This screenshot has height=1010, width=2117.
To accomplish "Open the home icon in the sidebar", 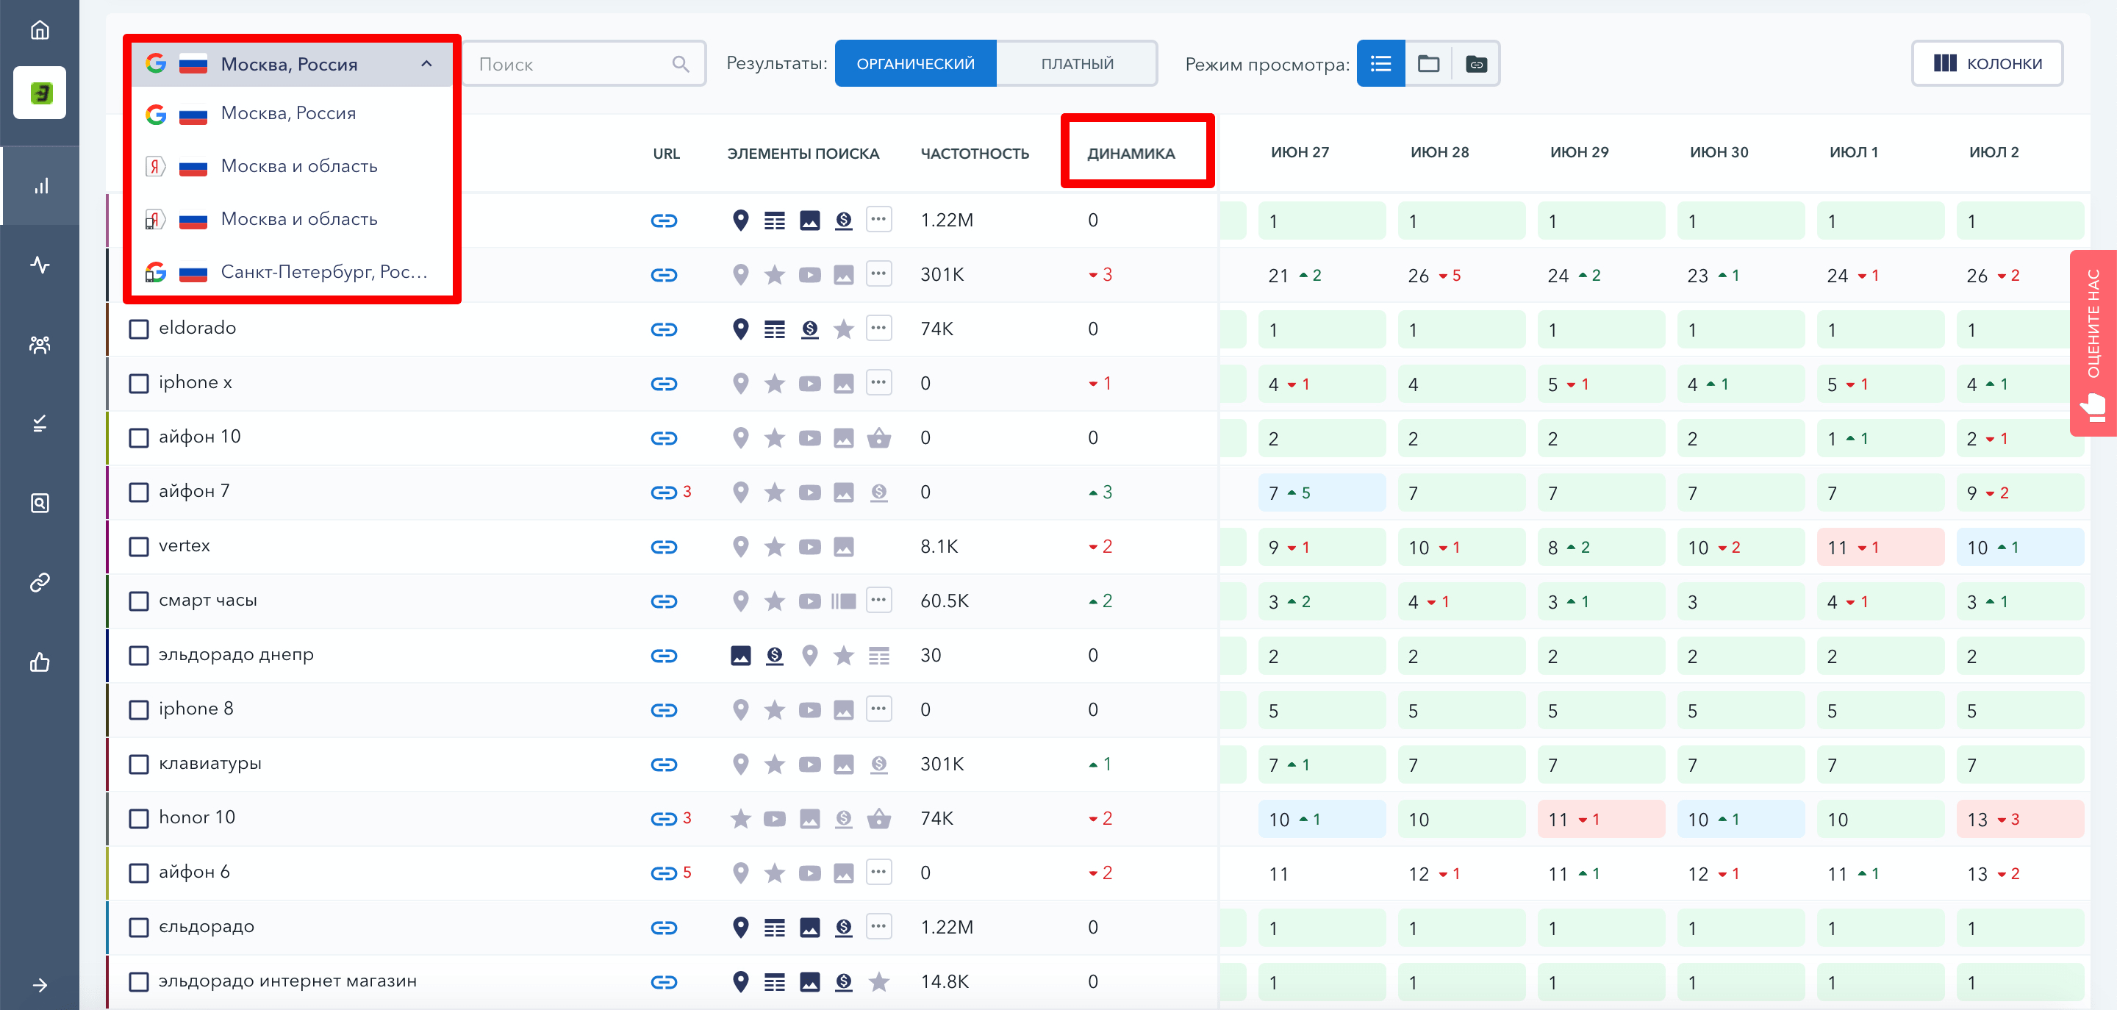I will (40, 30).
